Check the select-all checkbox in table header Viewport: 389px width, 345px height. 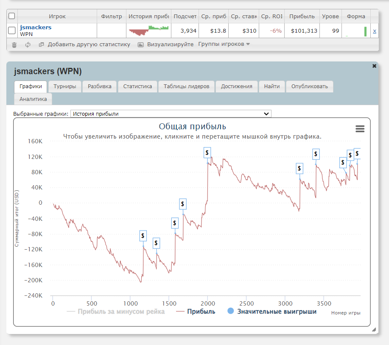(12, 16)
